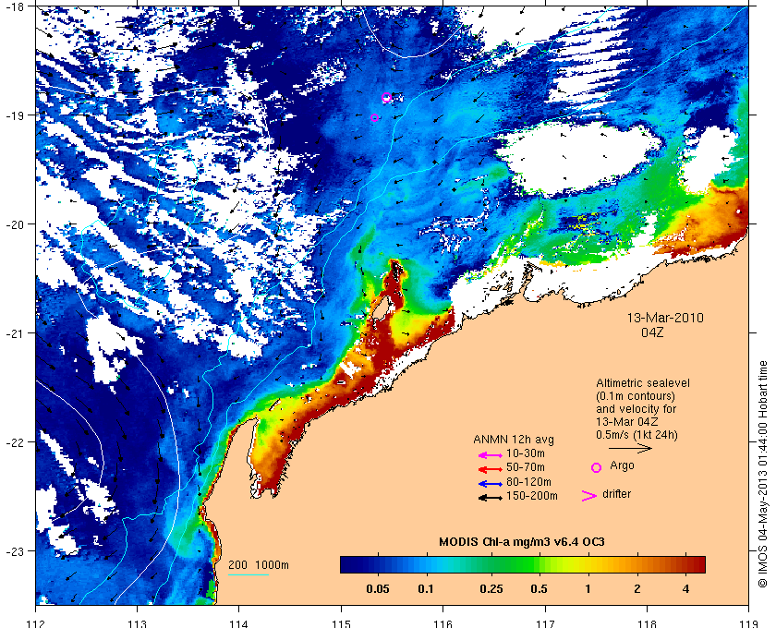The image size is (776, 628).
Task: Click the dark red end of colorbar
Action: click(697, 564)
